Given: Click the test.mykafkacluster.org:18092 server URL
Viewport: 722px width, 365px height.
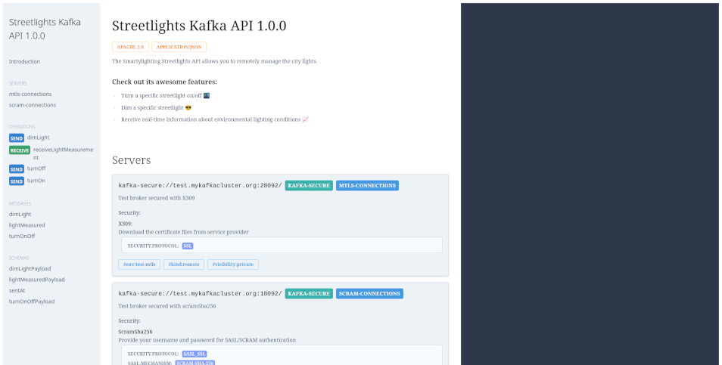Looking at the screenshot, I should [201, 294].
